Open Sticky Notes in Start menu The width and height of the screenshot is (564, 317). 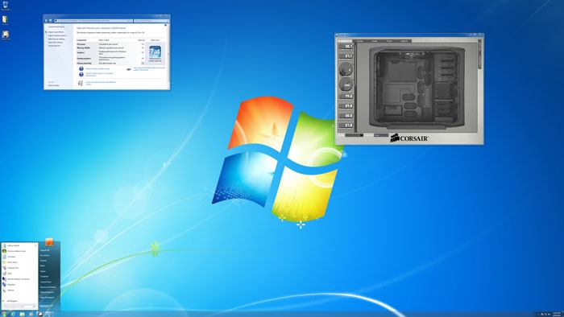click(12, 262)
